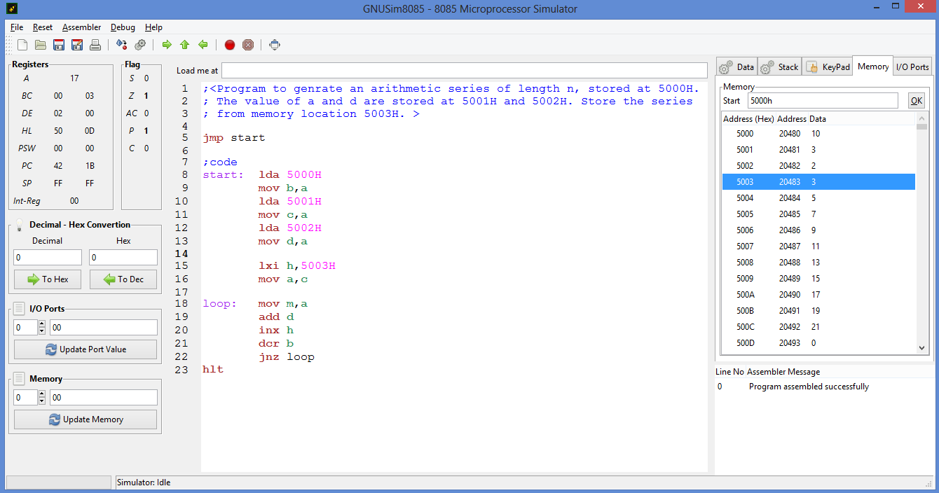The width and height of the screenshot is (939, 493).
Task: Click the To Hex button
Action: tap(48, 279)
